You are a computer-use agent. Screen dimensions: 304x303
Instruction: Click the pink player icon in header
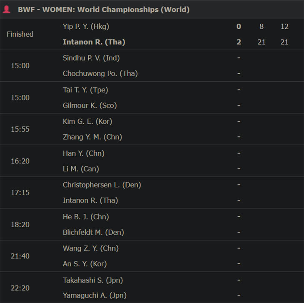(6, 10)
